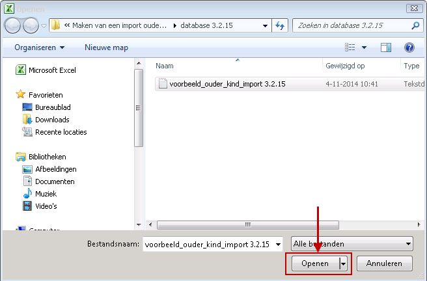427x281 pixels.
Task: Click the view mode icon
Action: click(350, 47)
